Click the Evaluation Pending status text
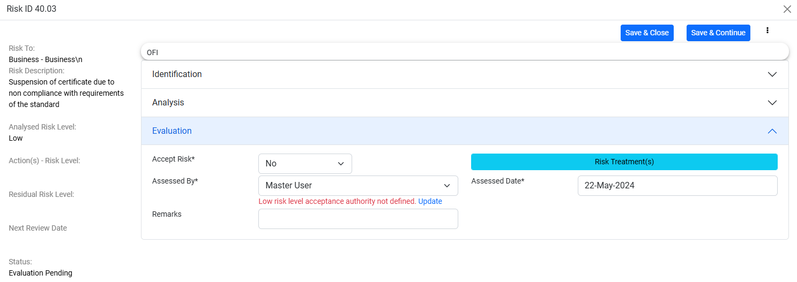 [x=40, y=273]
